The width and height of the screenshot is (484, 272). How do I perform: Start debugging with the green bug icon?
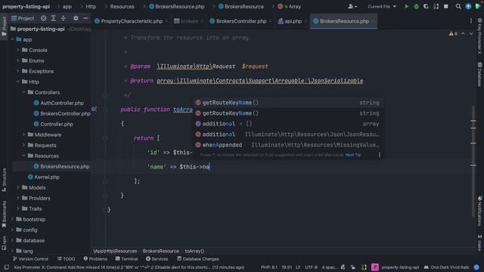click(x=416, y=7)
